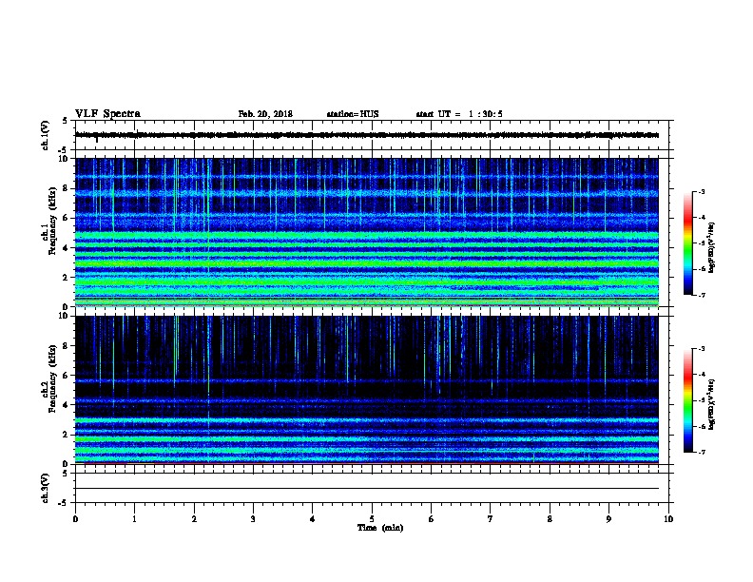Click the "7" tick on the Time axis
This screenshot has height=582, width=753.
[x=491, y=519]
